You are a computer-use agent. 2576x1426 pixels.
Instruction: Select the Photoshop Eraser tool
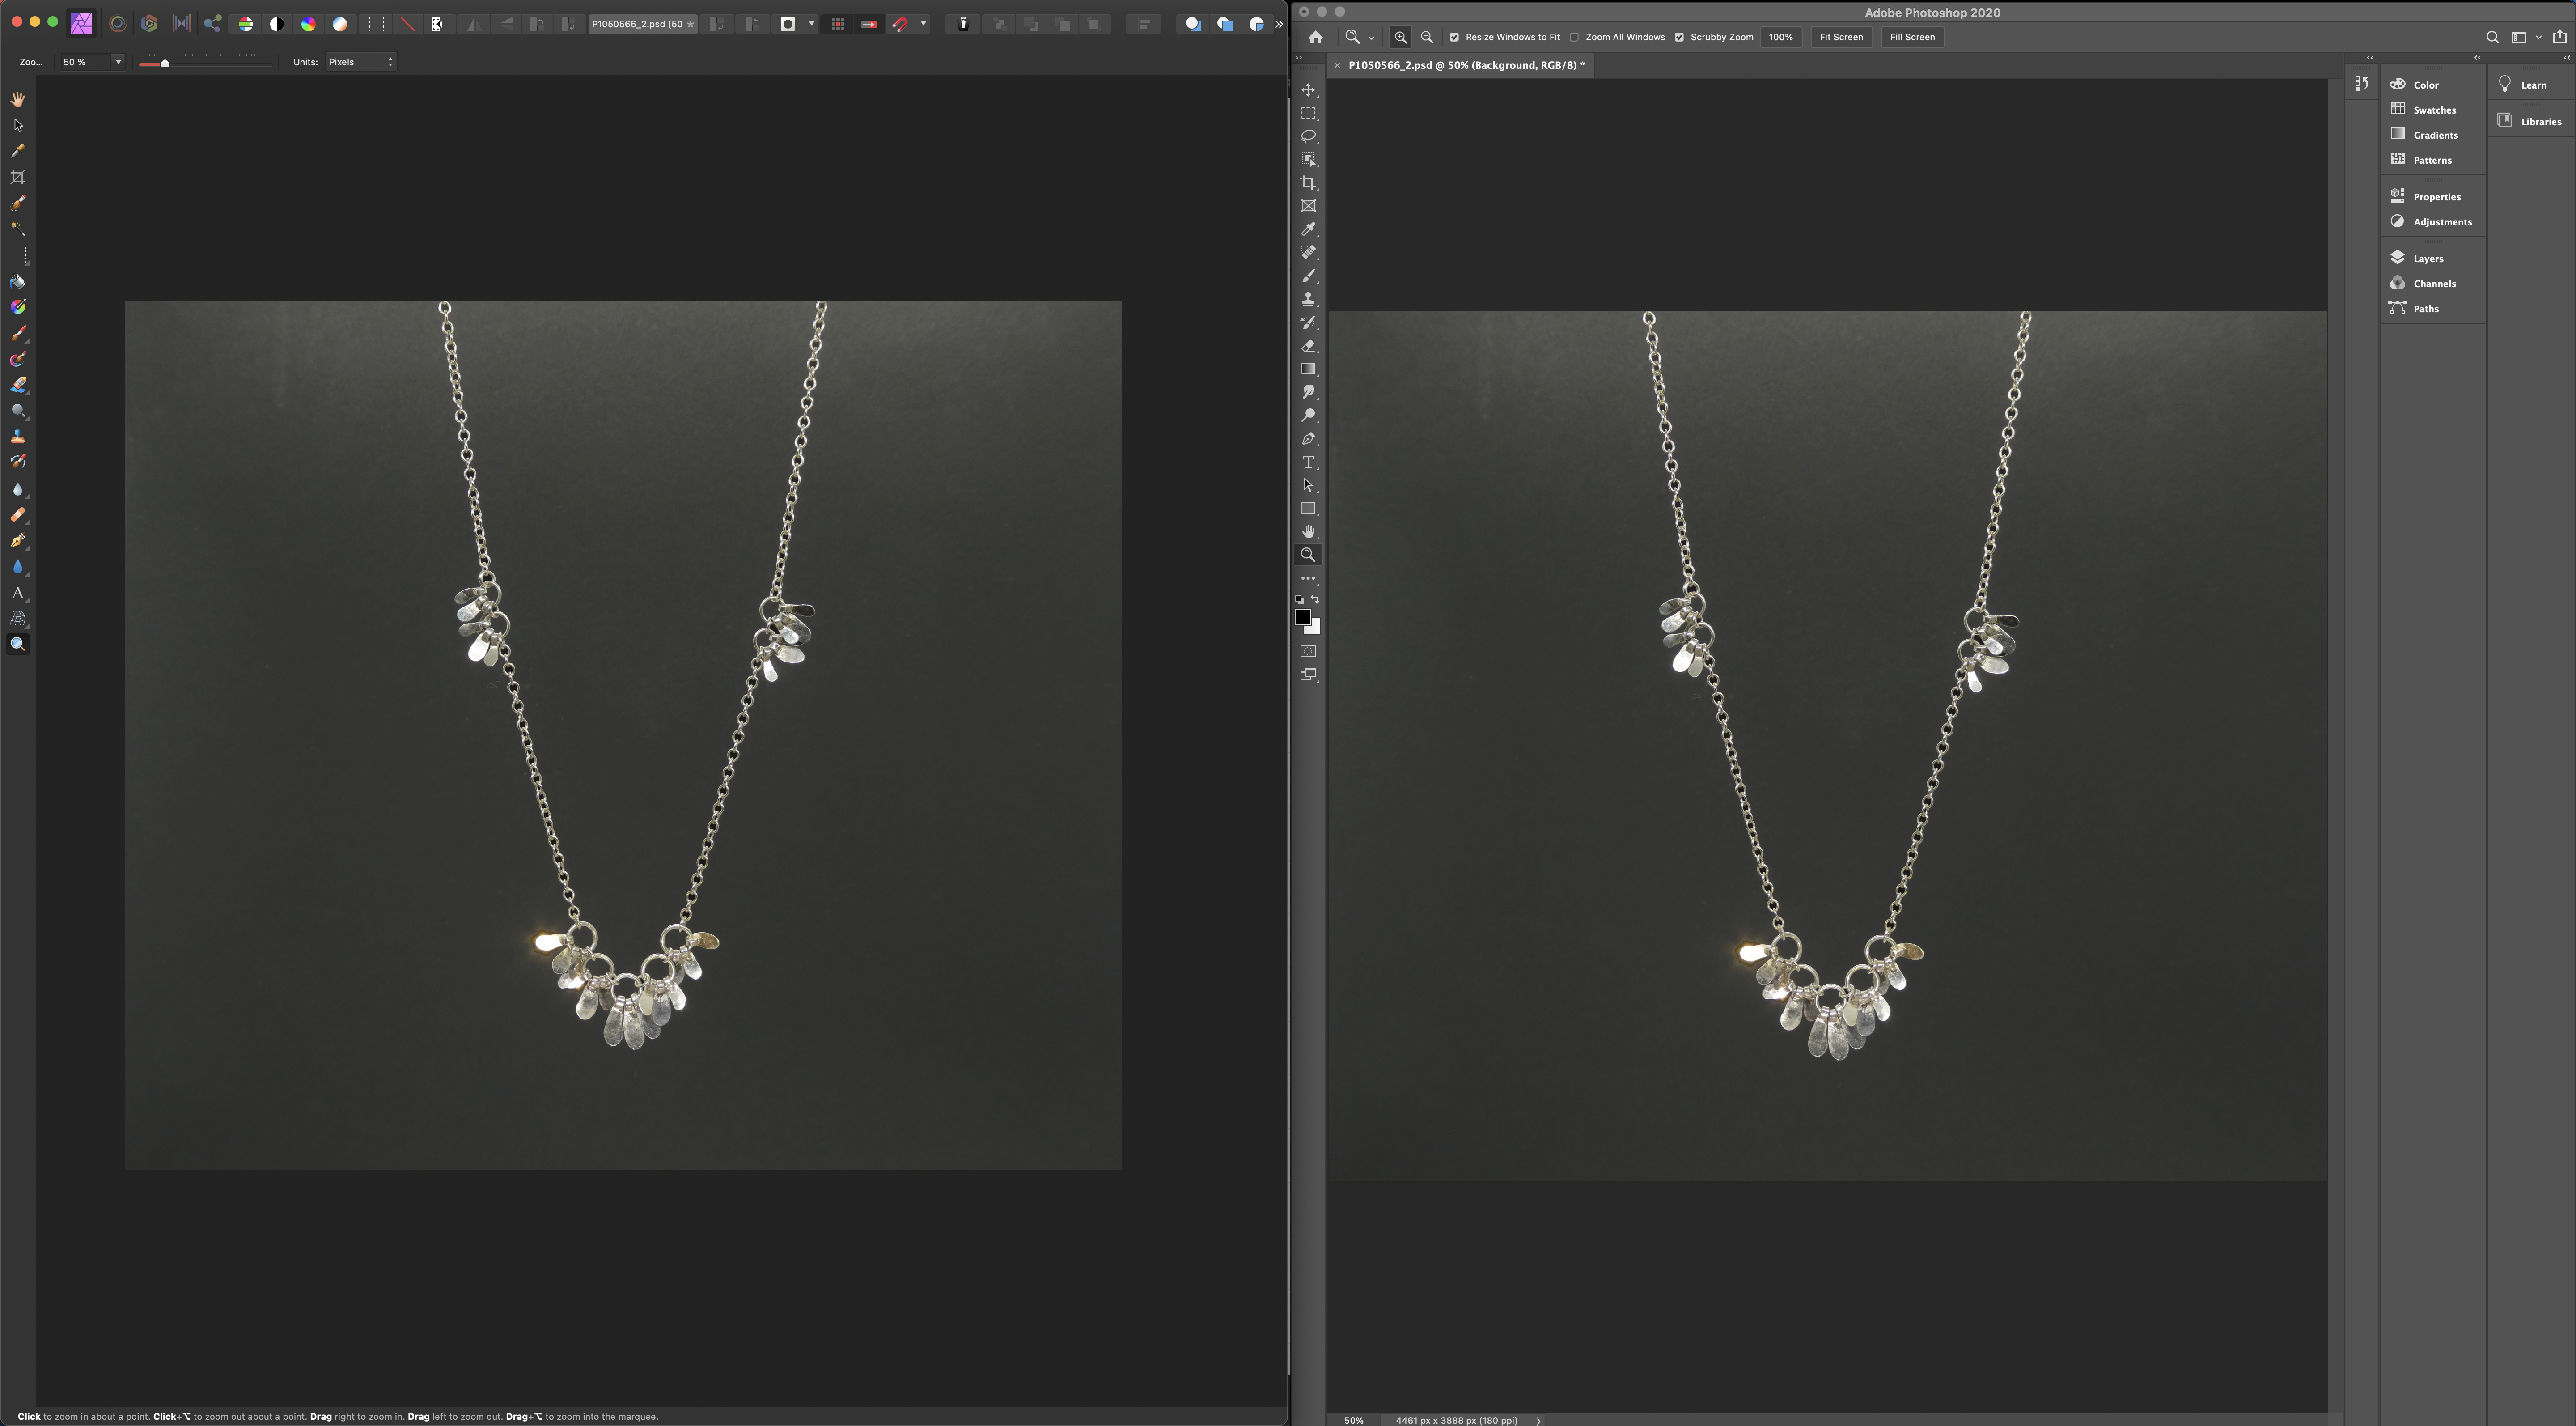tap(1308, 346)
